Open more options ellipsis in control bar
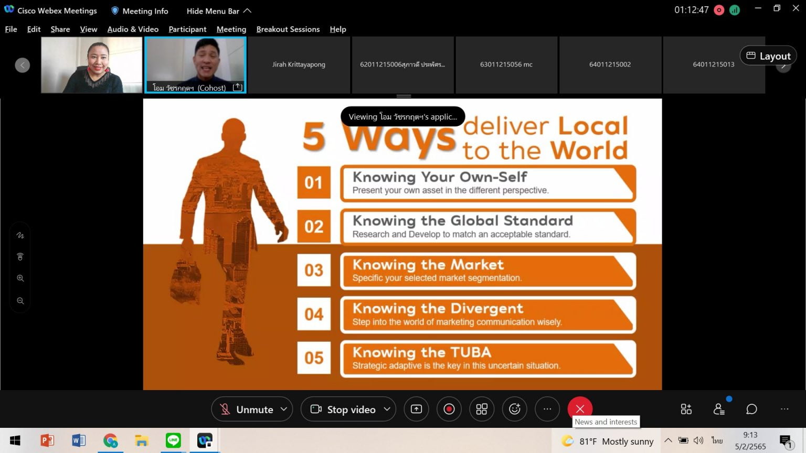This screenshot has width=806, height=453. 547,409
